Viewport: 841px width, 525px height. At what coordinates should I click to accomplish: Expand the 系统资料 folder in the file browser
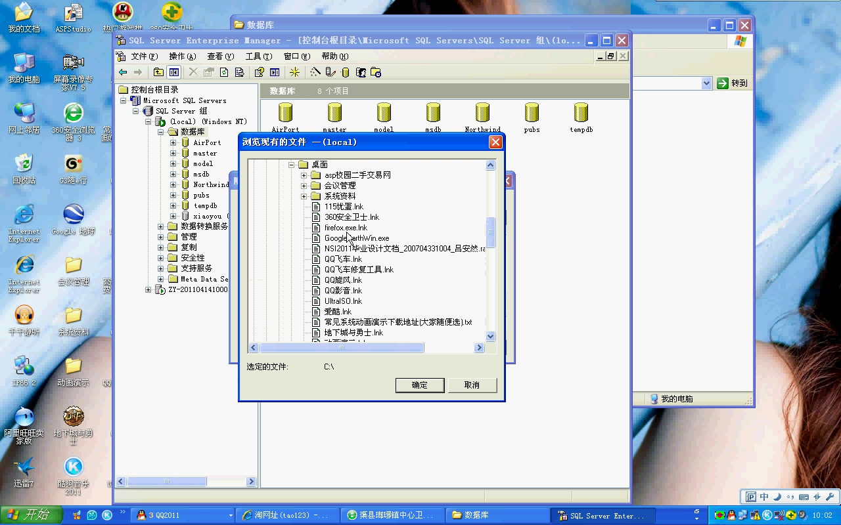pyautogui.click(x=304, y=196)
